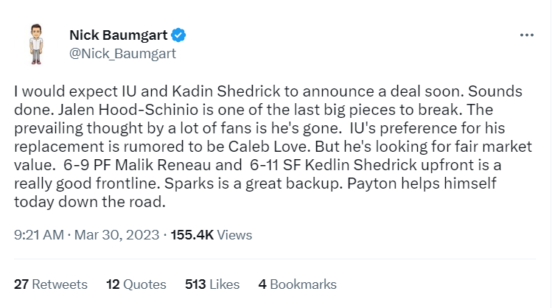Click the 9:21 AM timestamp
Viewport: 552px width, 308px height.
38,235
